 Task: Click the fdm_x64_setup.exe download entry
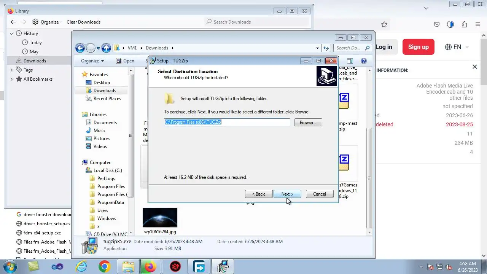coord(42,233)
